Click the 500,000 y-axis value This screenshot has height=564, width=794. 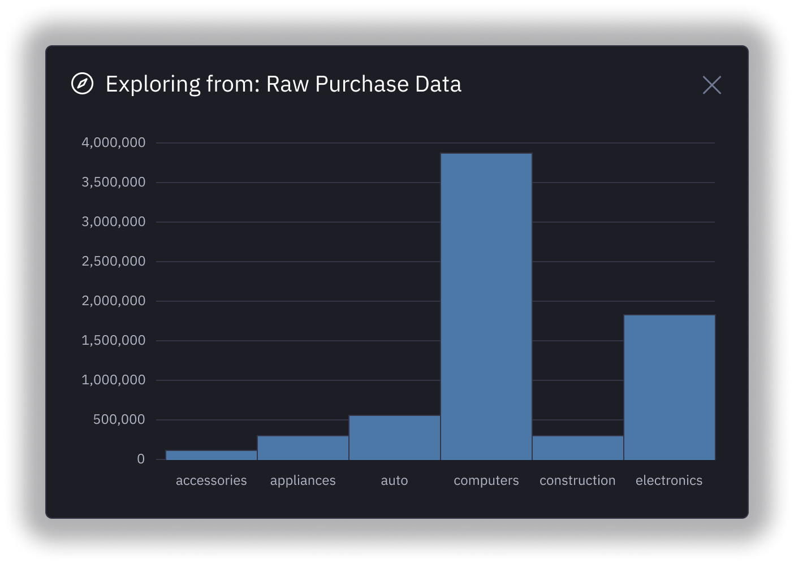(119, 419)
